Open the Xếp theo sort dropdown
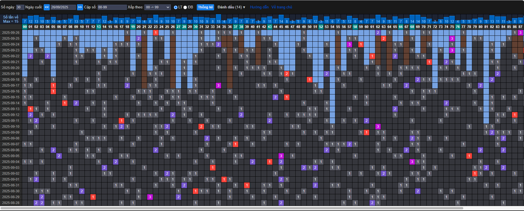This screenshot has height=211, width=524. tap(157, 7)
